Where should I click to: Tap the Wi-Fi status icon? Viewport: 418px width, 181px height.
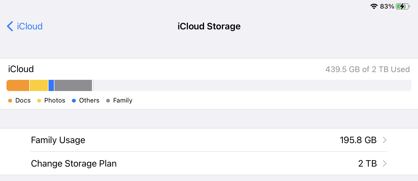pyautogui.click(x=374, y=6)
